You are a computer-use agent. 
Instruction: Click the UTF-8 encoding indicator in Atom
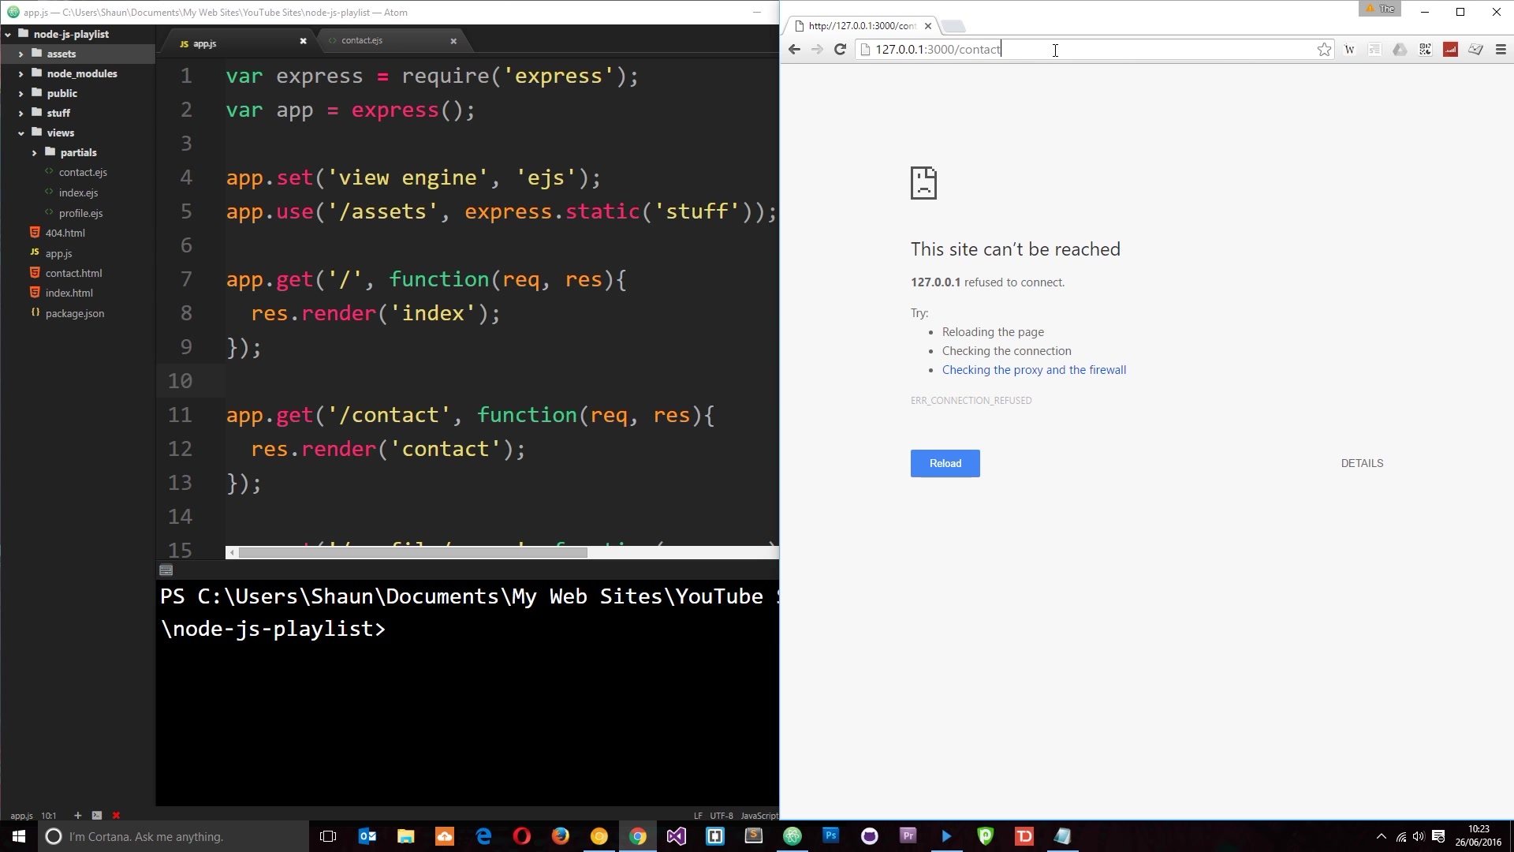[x=721, y=815]
